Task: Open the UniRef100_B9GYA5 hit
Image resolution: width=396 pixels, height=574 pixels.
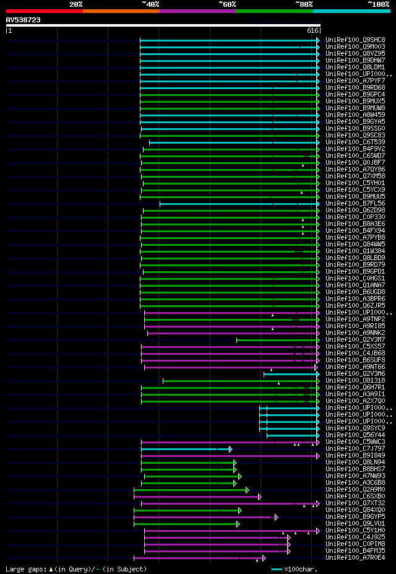Action: 355,122
